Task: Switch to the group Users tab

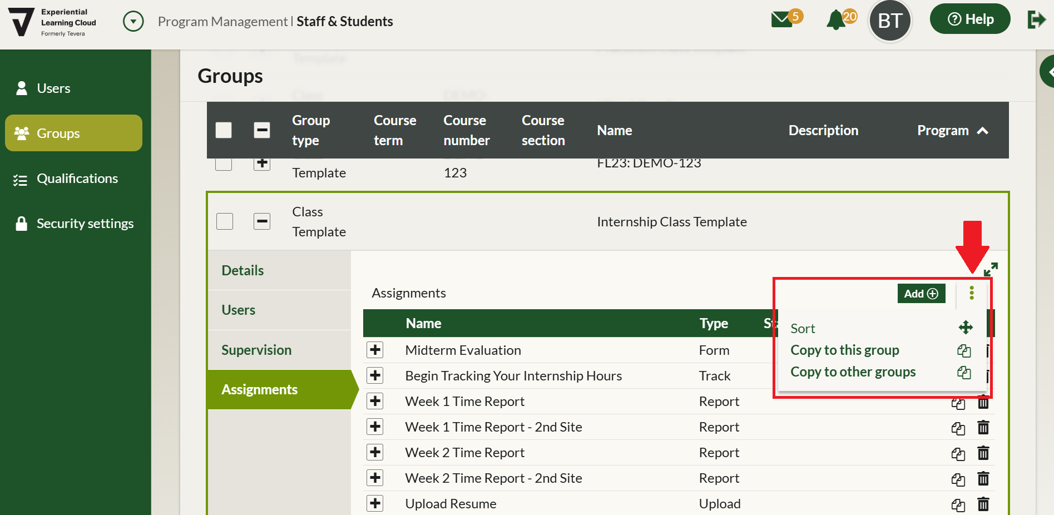Action: pos(279,310)
